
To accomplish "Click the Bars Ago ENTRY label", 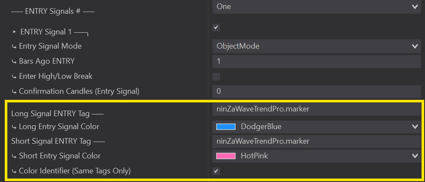I will [47, 61].
